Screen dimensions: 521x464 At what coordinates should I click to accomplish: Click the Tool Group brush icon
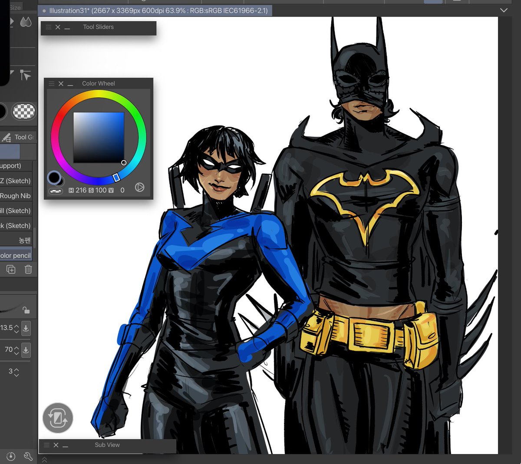(x=6, y=138)
